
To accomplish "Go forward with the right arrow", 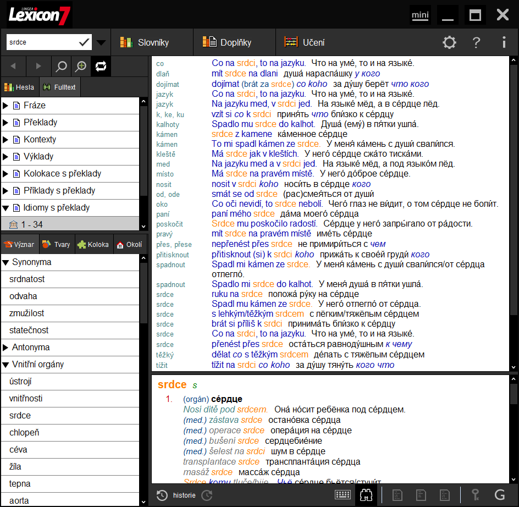I will [38, 66].
